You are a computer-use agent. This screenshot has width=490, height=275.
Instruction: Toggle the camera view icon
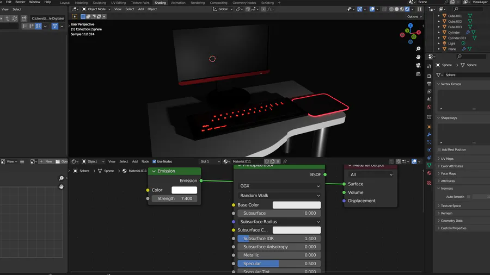[x=418, y=65]
